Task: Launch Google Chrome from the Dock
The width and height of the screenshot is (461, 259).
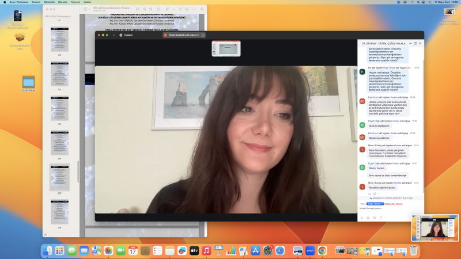Action: pos(322,250)
